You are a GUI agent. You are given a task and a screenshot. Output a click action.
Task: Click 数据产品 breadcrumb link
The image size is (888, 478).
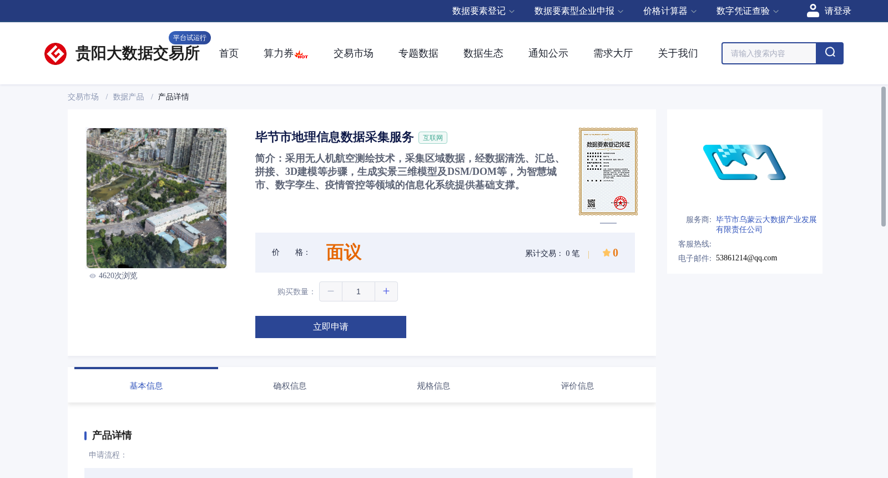[x=129, y=97]
